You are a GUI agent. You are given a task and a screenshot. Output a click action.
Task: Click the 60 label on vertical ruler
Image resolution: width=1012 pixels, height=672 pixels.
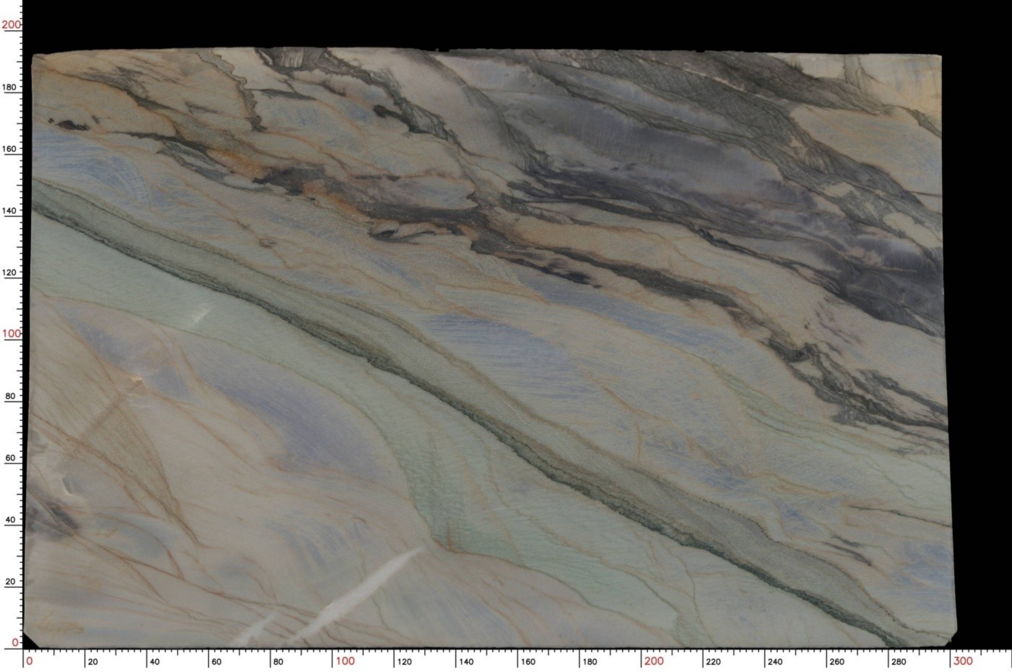point(10,458)
